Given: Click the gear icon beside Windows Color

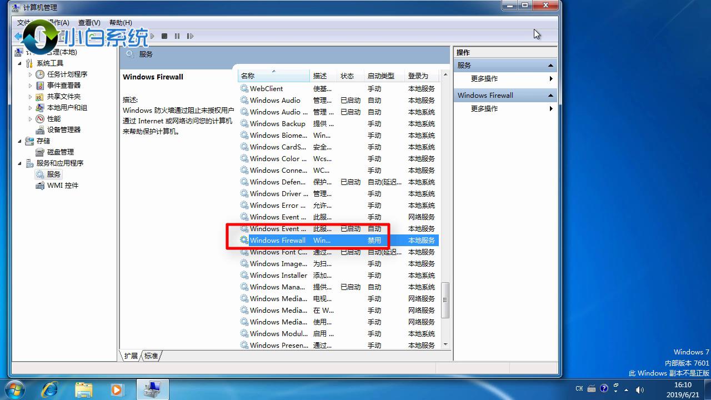Looking at the screenshot, I should tap(244, 158).
